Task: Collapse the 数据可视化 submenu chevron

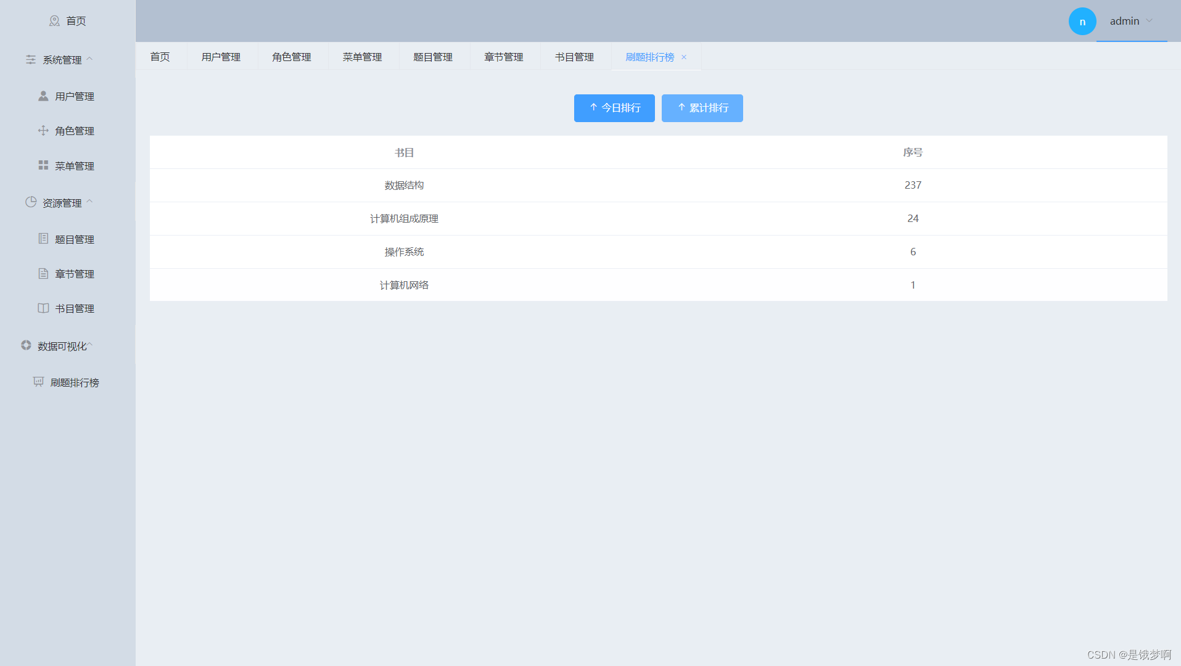Action: click(x=90, y=345)
